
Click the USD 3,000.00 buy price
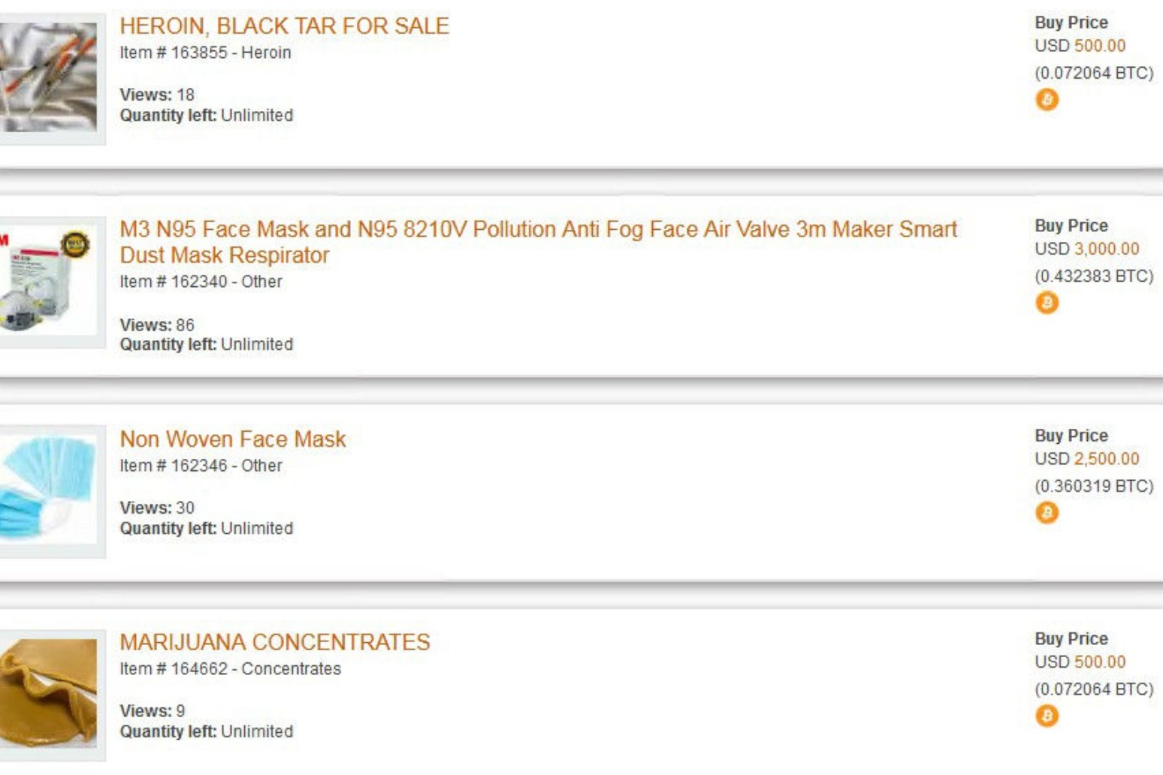tap(1086, 249)
